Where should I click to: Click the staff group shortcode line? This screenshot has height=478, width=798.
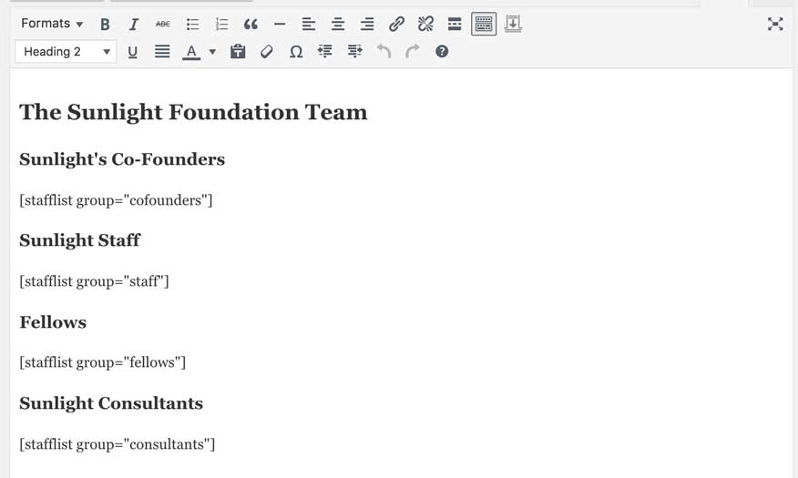94,281
